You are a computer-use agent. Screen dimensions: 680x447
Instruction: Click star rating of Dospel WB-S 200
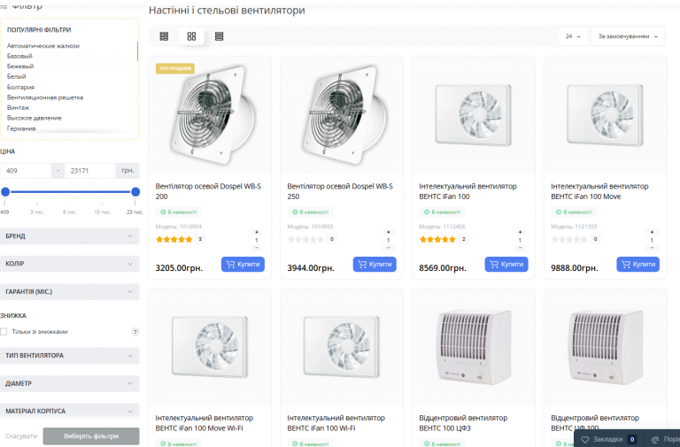[x=174, y=239]
